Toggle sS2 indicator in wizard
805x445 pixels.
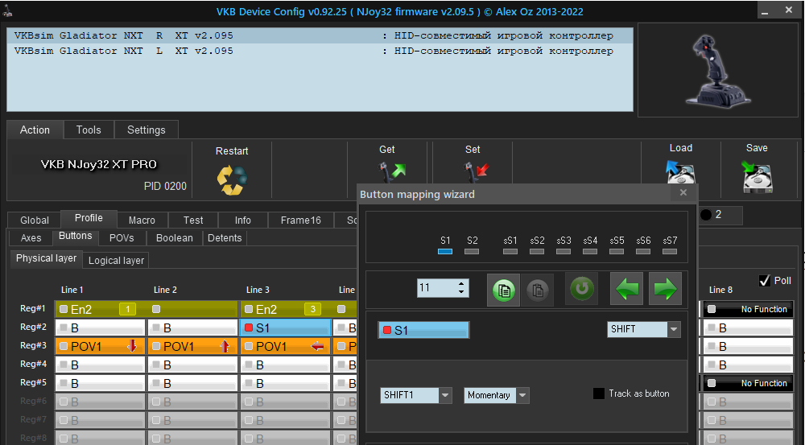(537, 252)
